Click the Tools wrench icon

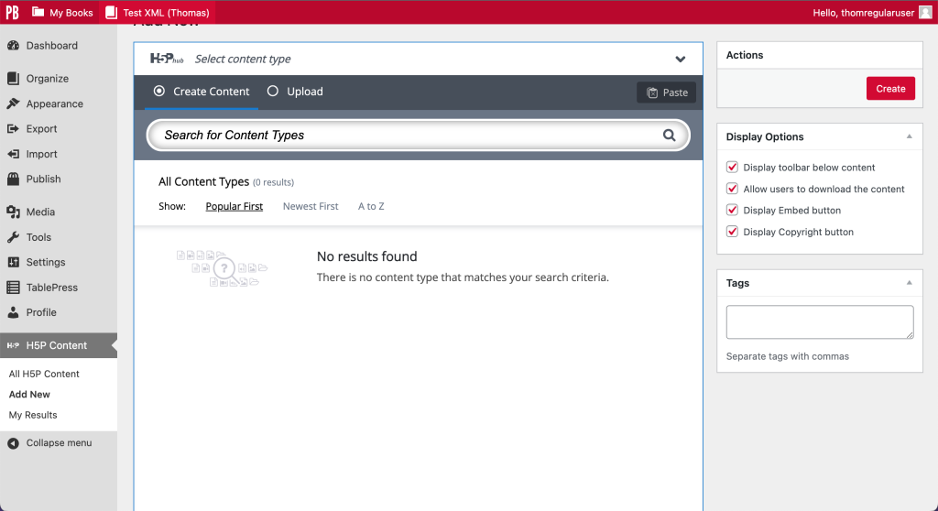coord(13,237)
